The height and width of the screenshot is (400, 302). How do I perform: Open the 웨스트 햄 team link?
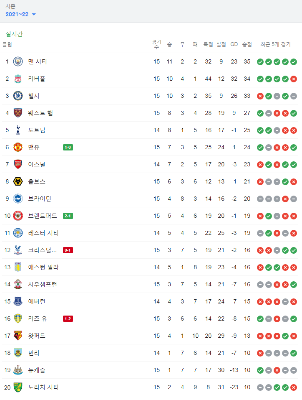(x=40, y=113)
